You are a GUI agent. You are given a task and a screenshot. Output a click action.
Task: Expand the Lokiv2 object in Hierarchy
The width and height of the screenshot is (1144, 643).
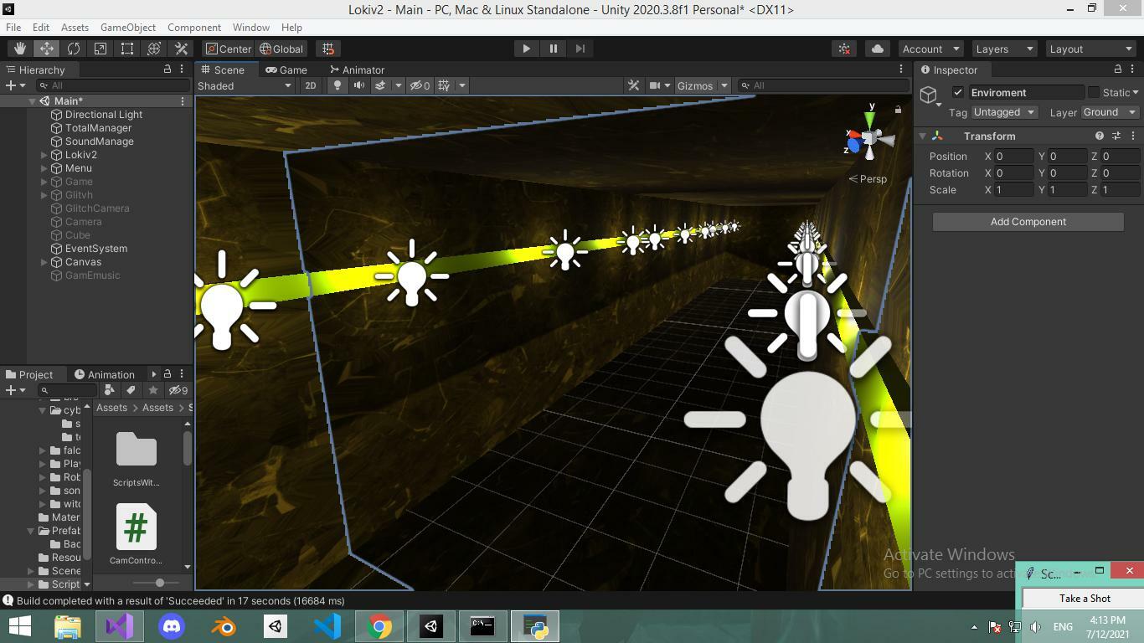pos(44,155)
